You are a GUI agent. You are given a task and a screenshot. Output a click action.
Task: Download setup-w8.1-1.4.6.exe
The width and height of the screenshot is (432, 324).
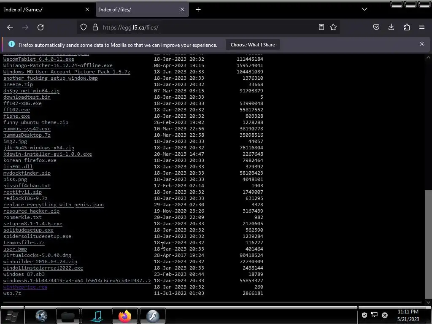[33, 224]
